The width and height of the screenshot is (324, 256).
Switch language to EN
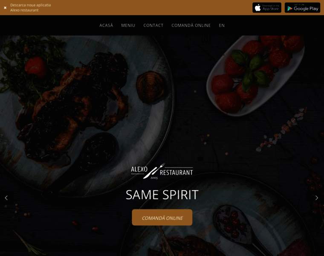click(x=222, y=26)
